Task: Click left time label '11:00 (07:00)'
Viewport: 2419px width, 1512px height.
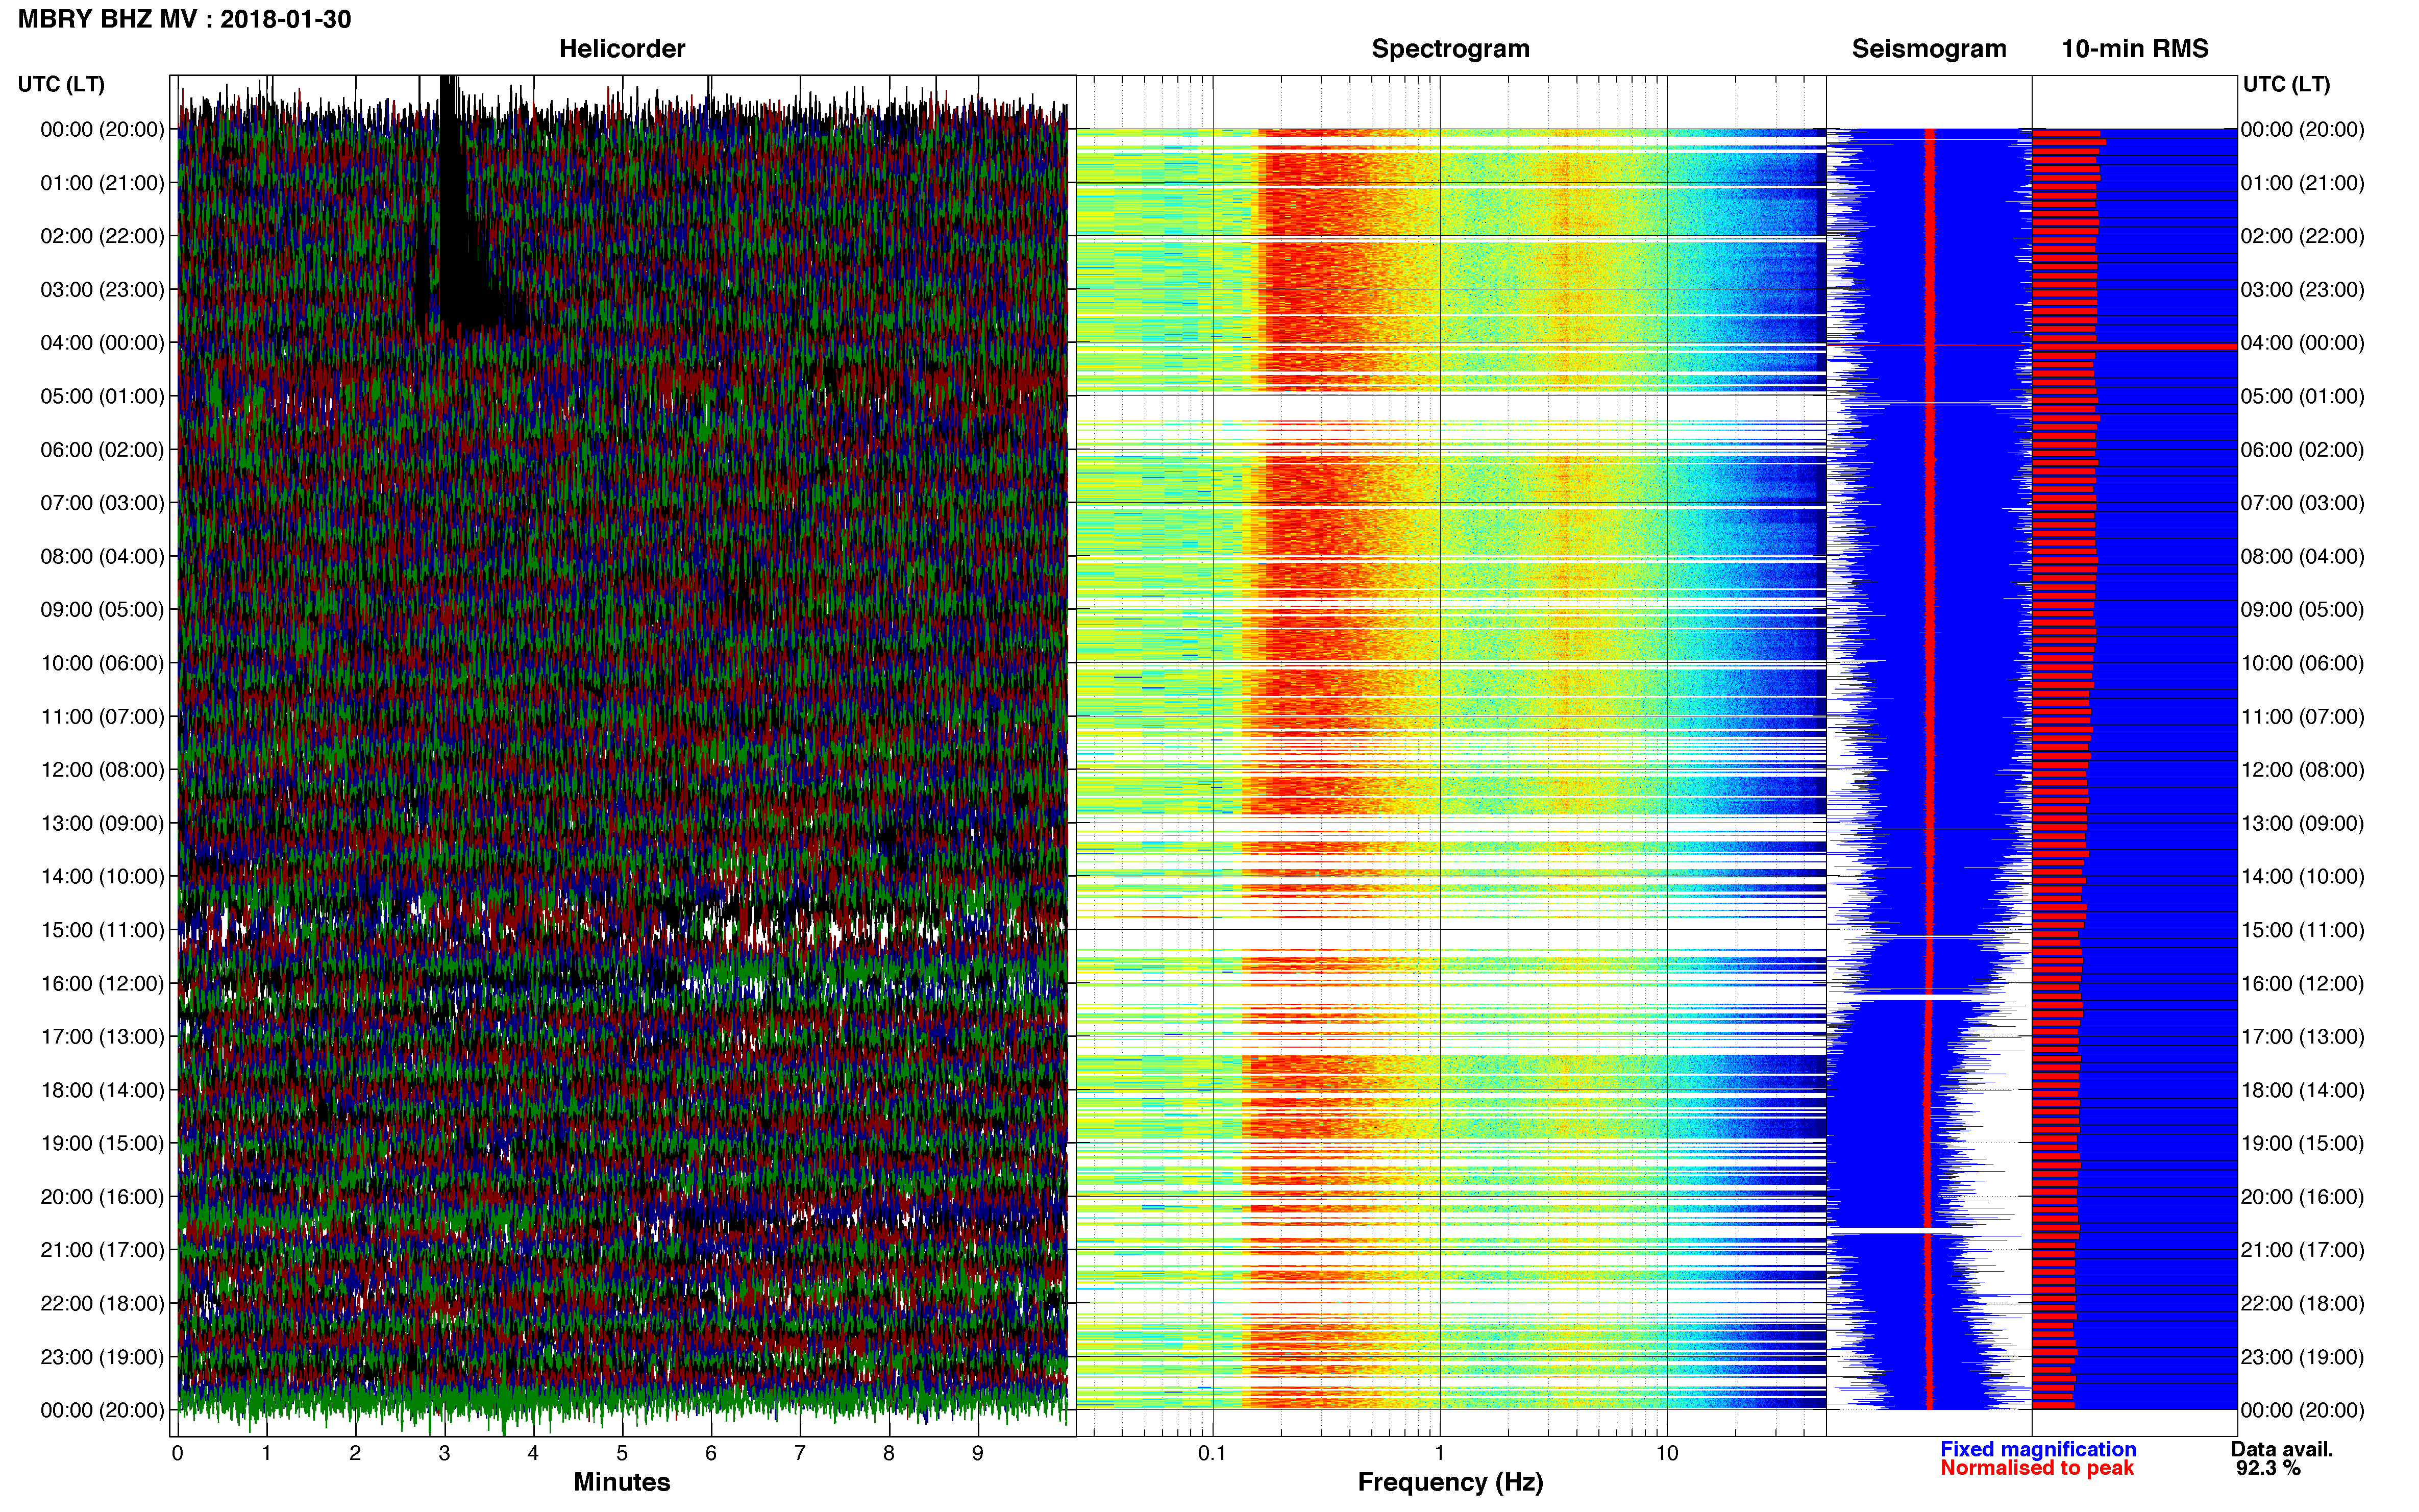Action: coord(102,717)
